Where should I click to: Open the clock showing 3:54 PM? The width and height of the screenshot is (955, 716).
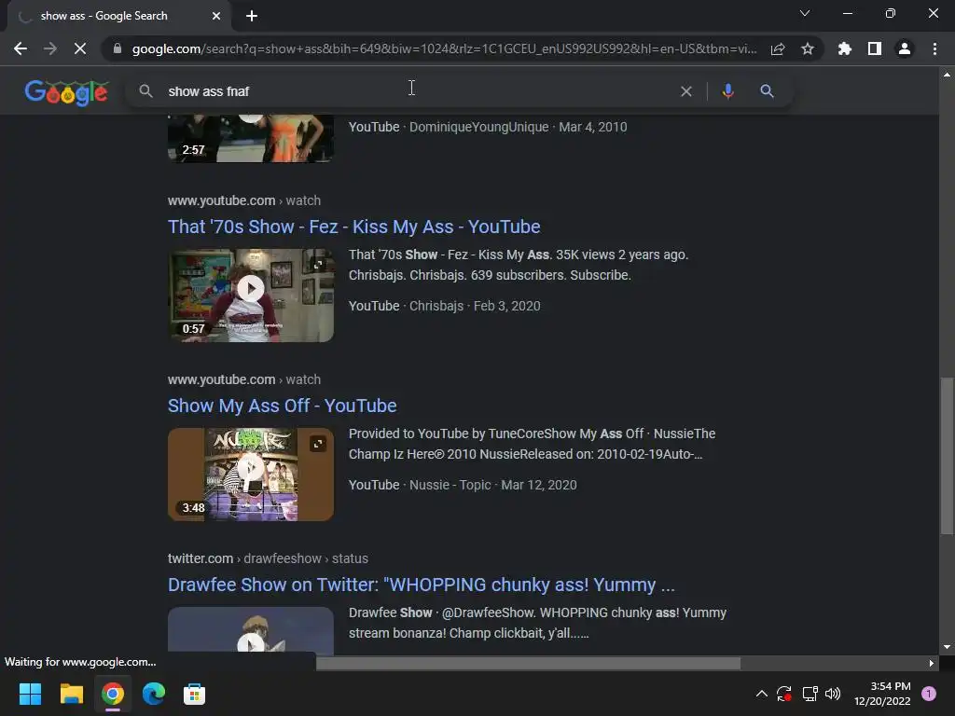(882, 694)
